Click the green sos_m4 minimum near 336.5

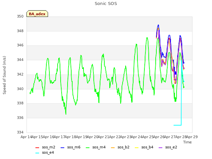coord(66,114)
